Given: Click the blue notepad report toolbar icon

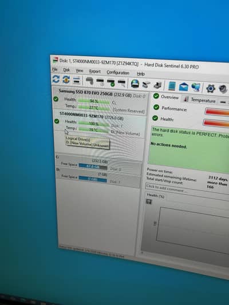Looking at the screenshot, I should (x=172, y=86).
